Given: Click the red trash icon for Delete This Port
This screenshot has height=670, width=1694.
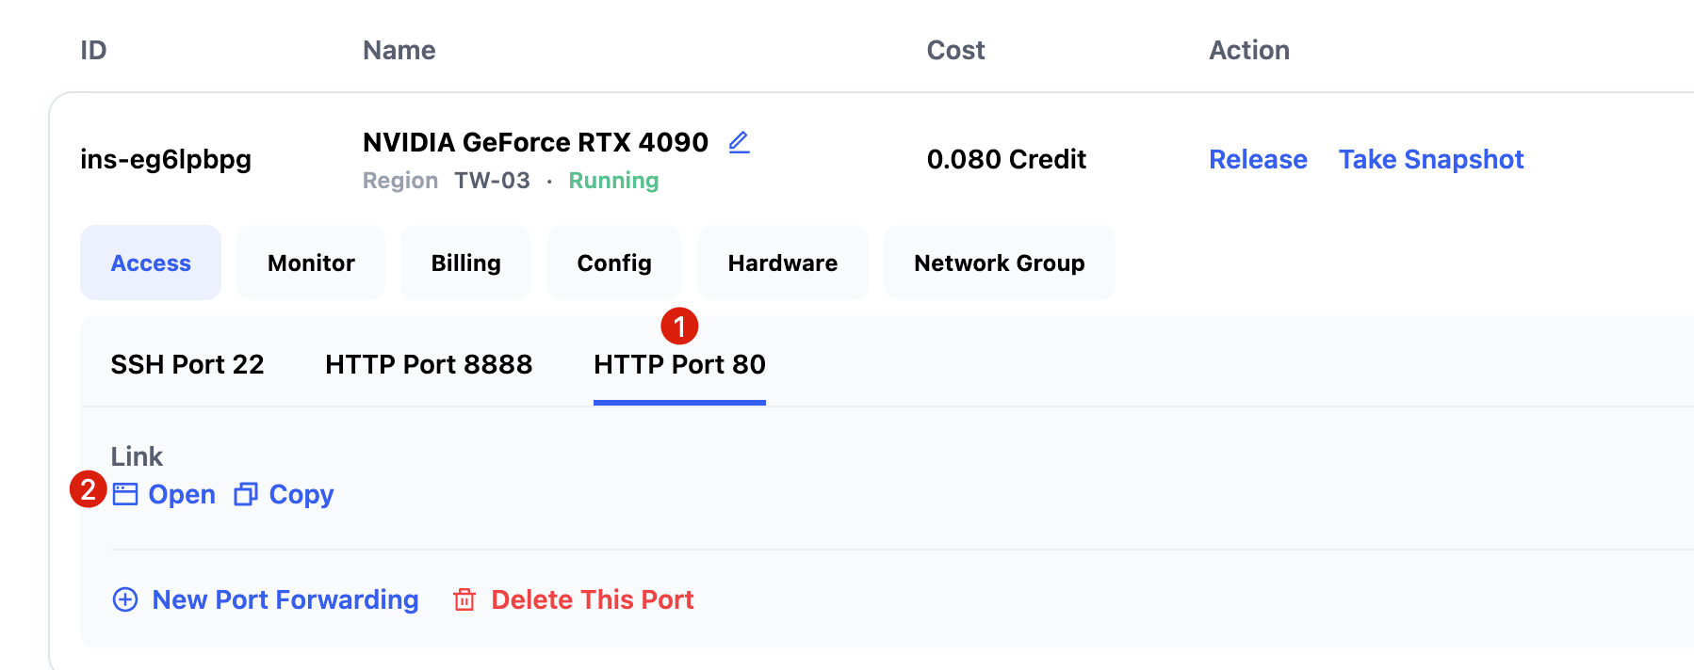Looking at the screenshot, I should click(x=464, y=599).
